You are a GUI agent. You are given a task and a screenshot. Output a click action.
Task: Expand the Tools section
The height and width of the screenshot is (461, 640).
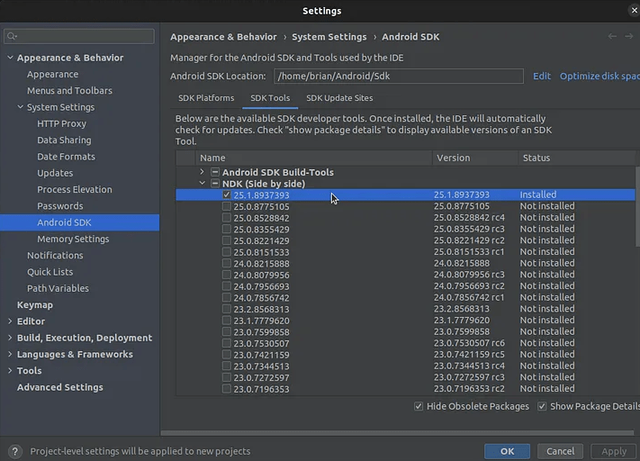tap(10, 370)
